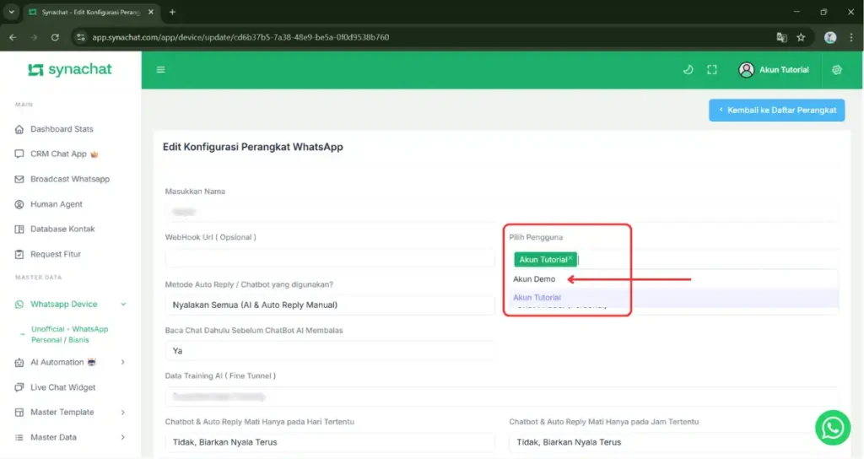Click the Master Template layout icon
Viewport: 864px width, 459px height.
coord(19,412)
